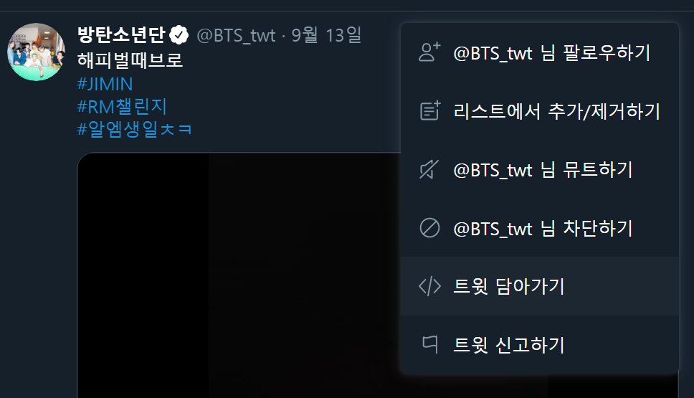This screenshot has height=398, width=694.
Task: Choose '리스트에서 추가/제거하기' from the menu
Action: click(540, 110)
